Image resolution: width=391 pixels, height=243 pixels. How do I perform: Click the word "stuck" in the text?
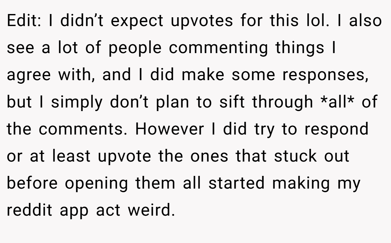[296, 156]
